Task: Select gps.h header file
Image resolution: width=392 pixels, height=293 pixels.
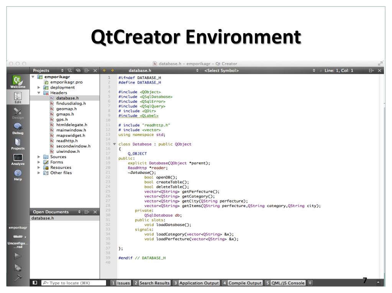Action: tap(62, 119)
